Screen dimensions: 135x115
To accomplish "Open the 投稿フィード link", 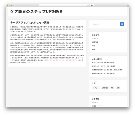I will click(96, 106).
